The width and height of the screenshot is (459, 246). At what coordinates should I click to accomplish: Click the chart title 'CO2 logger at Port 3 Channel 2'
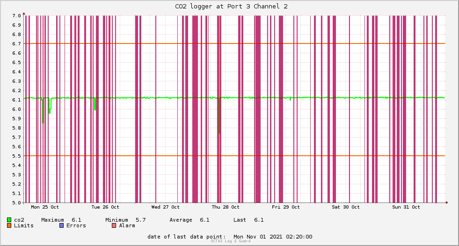tap(231, 7)
